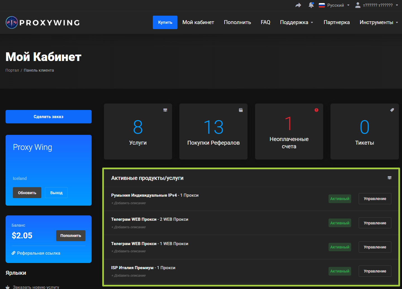Expand the account dropdown arrow at top right

[x=397, y=5]
